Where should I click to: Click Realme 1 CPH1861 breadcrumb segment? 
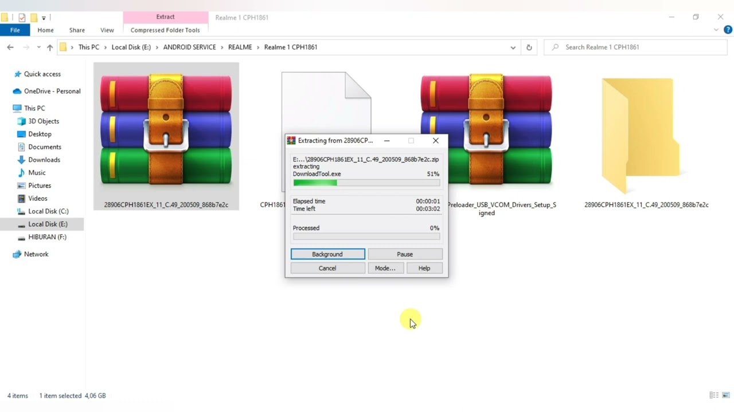[x=291, y=47]
